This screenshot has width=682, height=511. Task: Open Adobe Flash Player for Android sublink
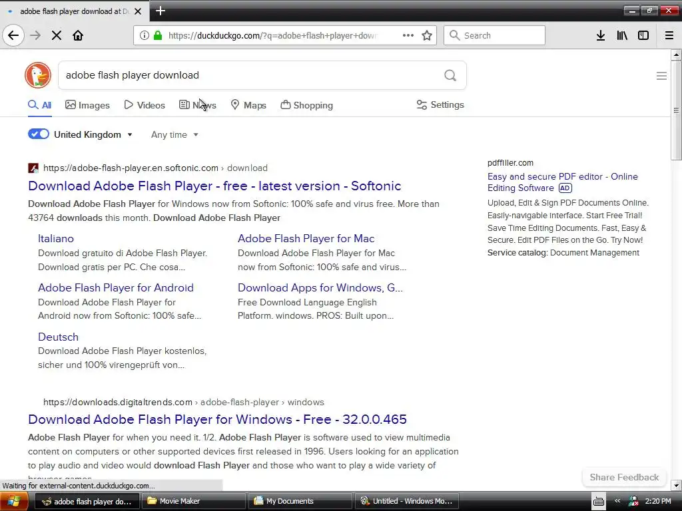(116, 287)
